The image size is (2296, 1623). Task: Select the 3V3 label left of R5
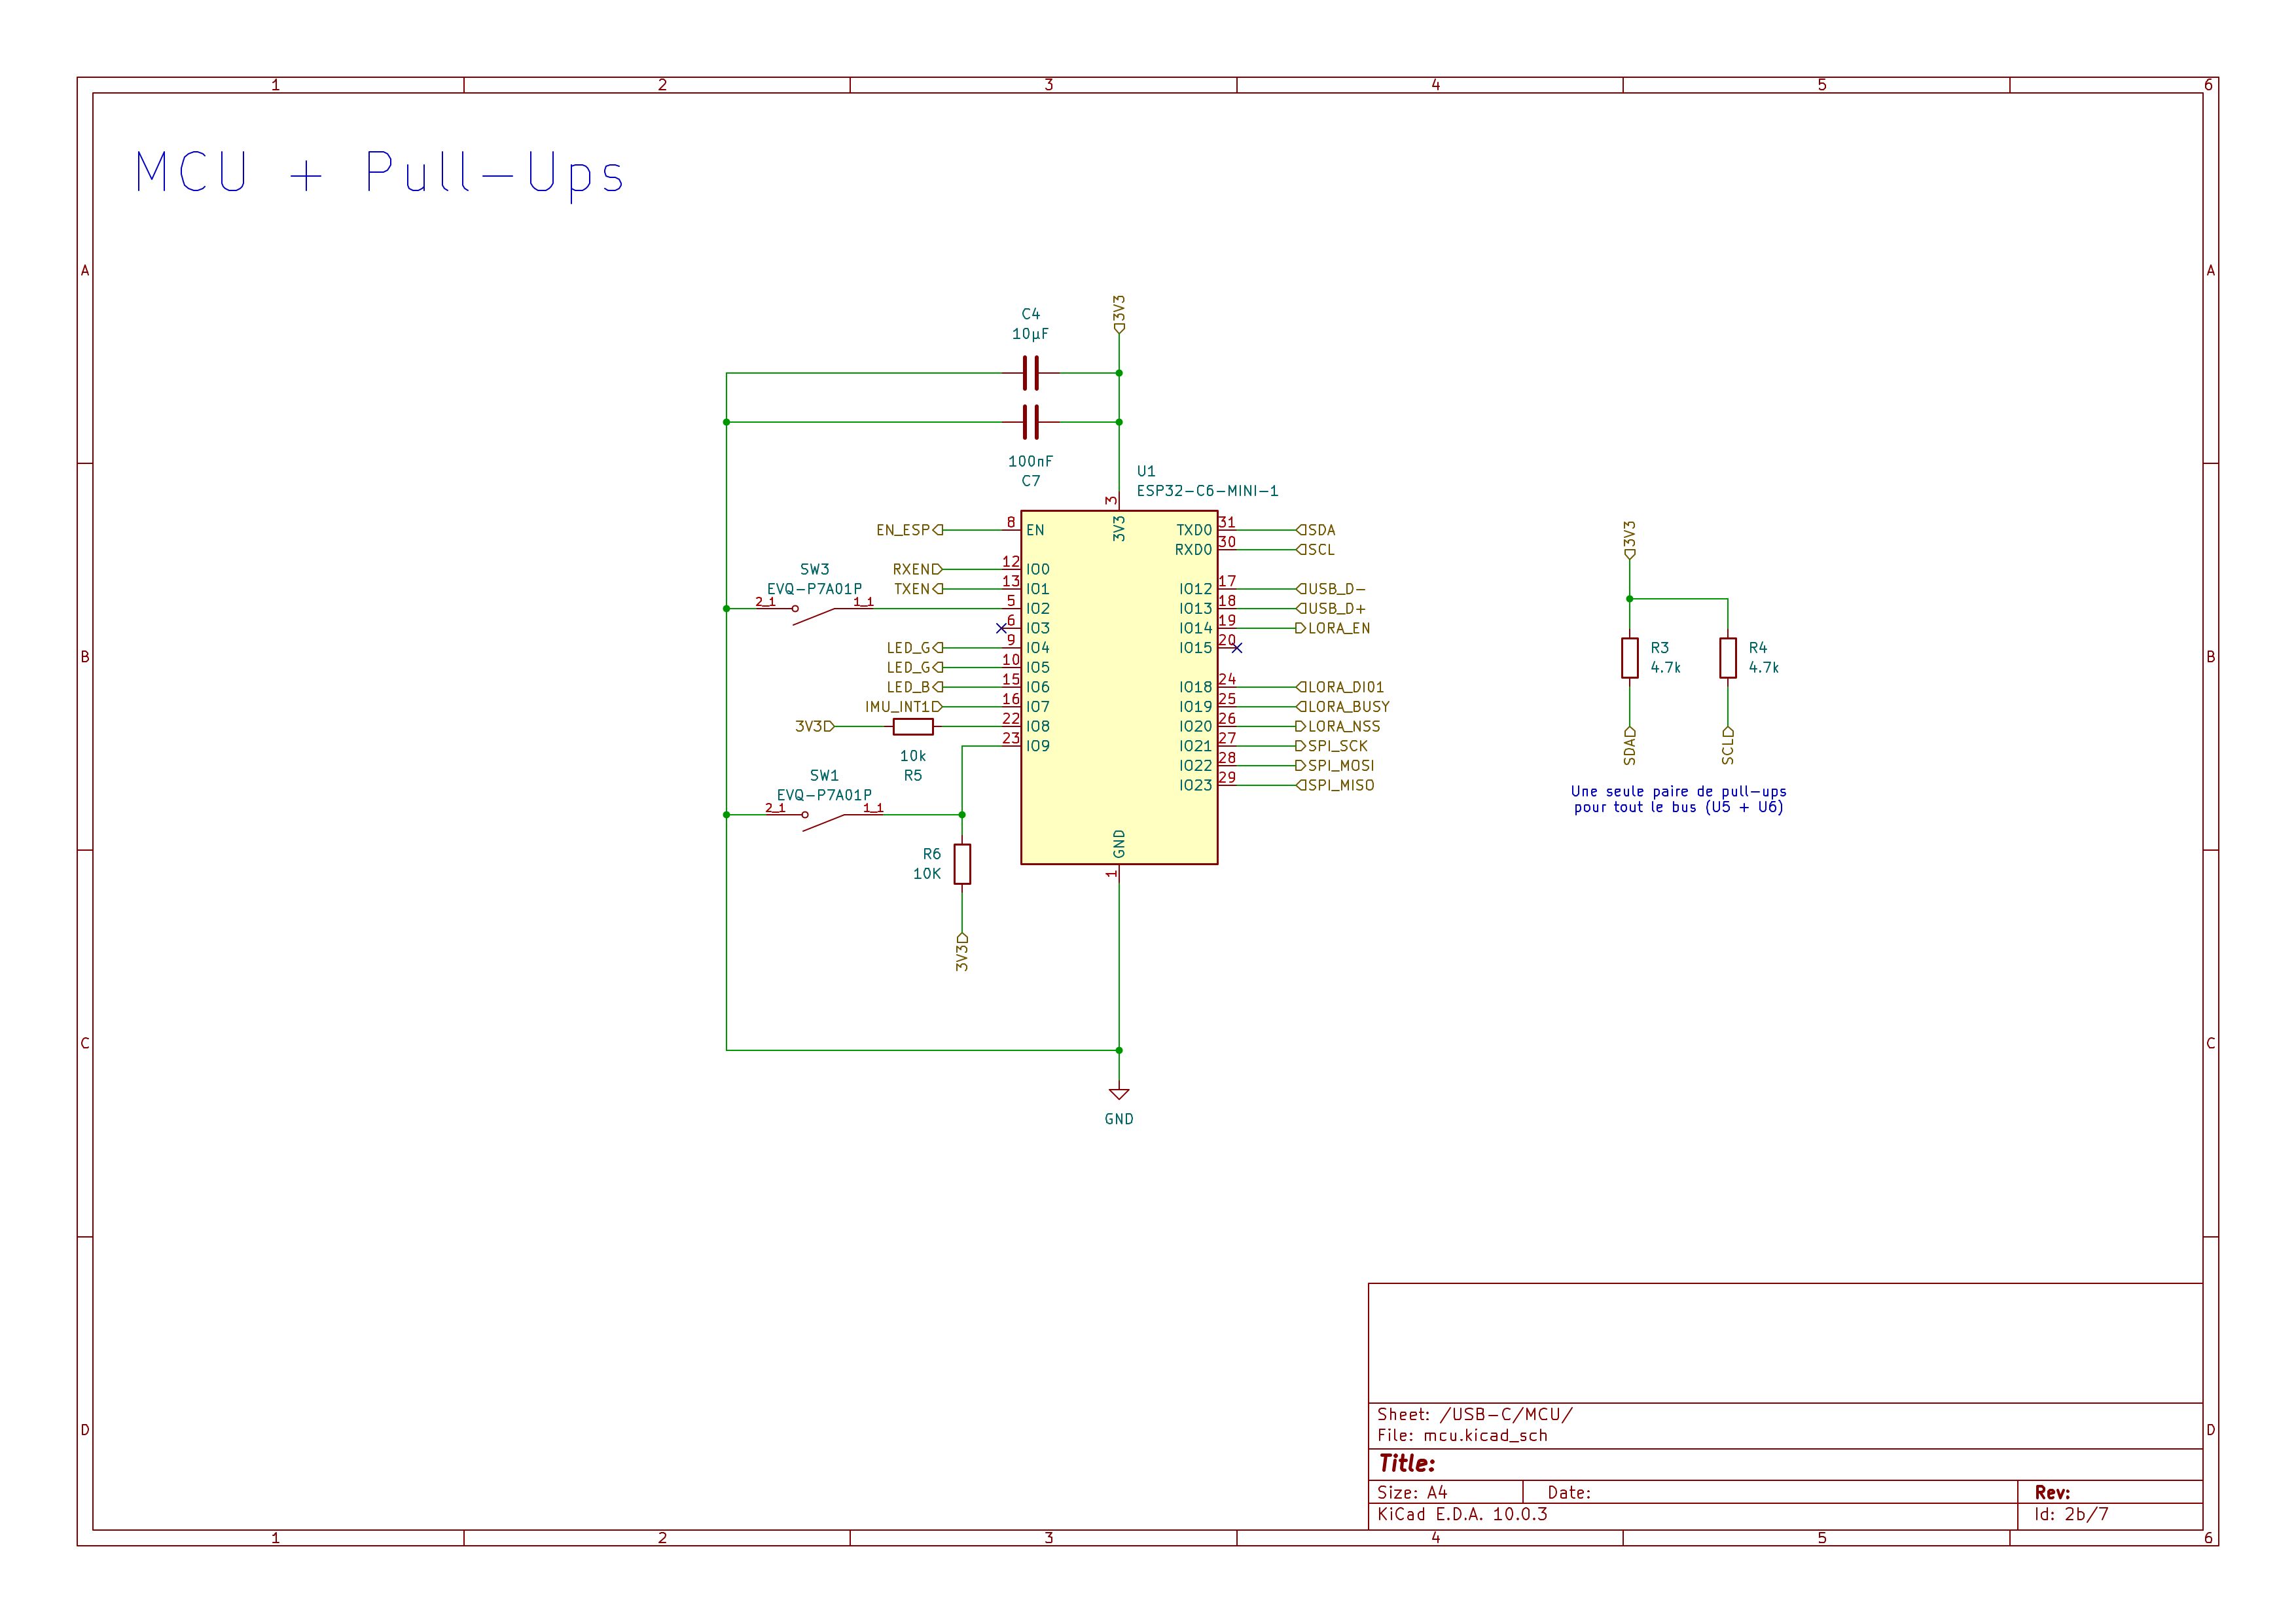pos(814,726)
